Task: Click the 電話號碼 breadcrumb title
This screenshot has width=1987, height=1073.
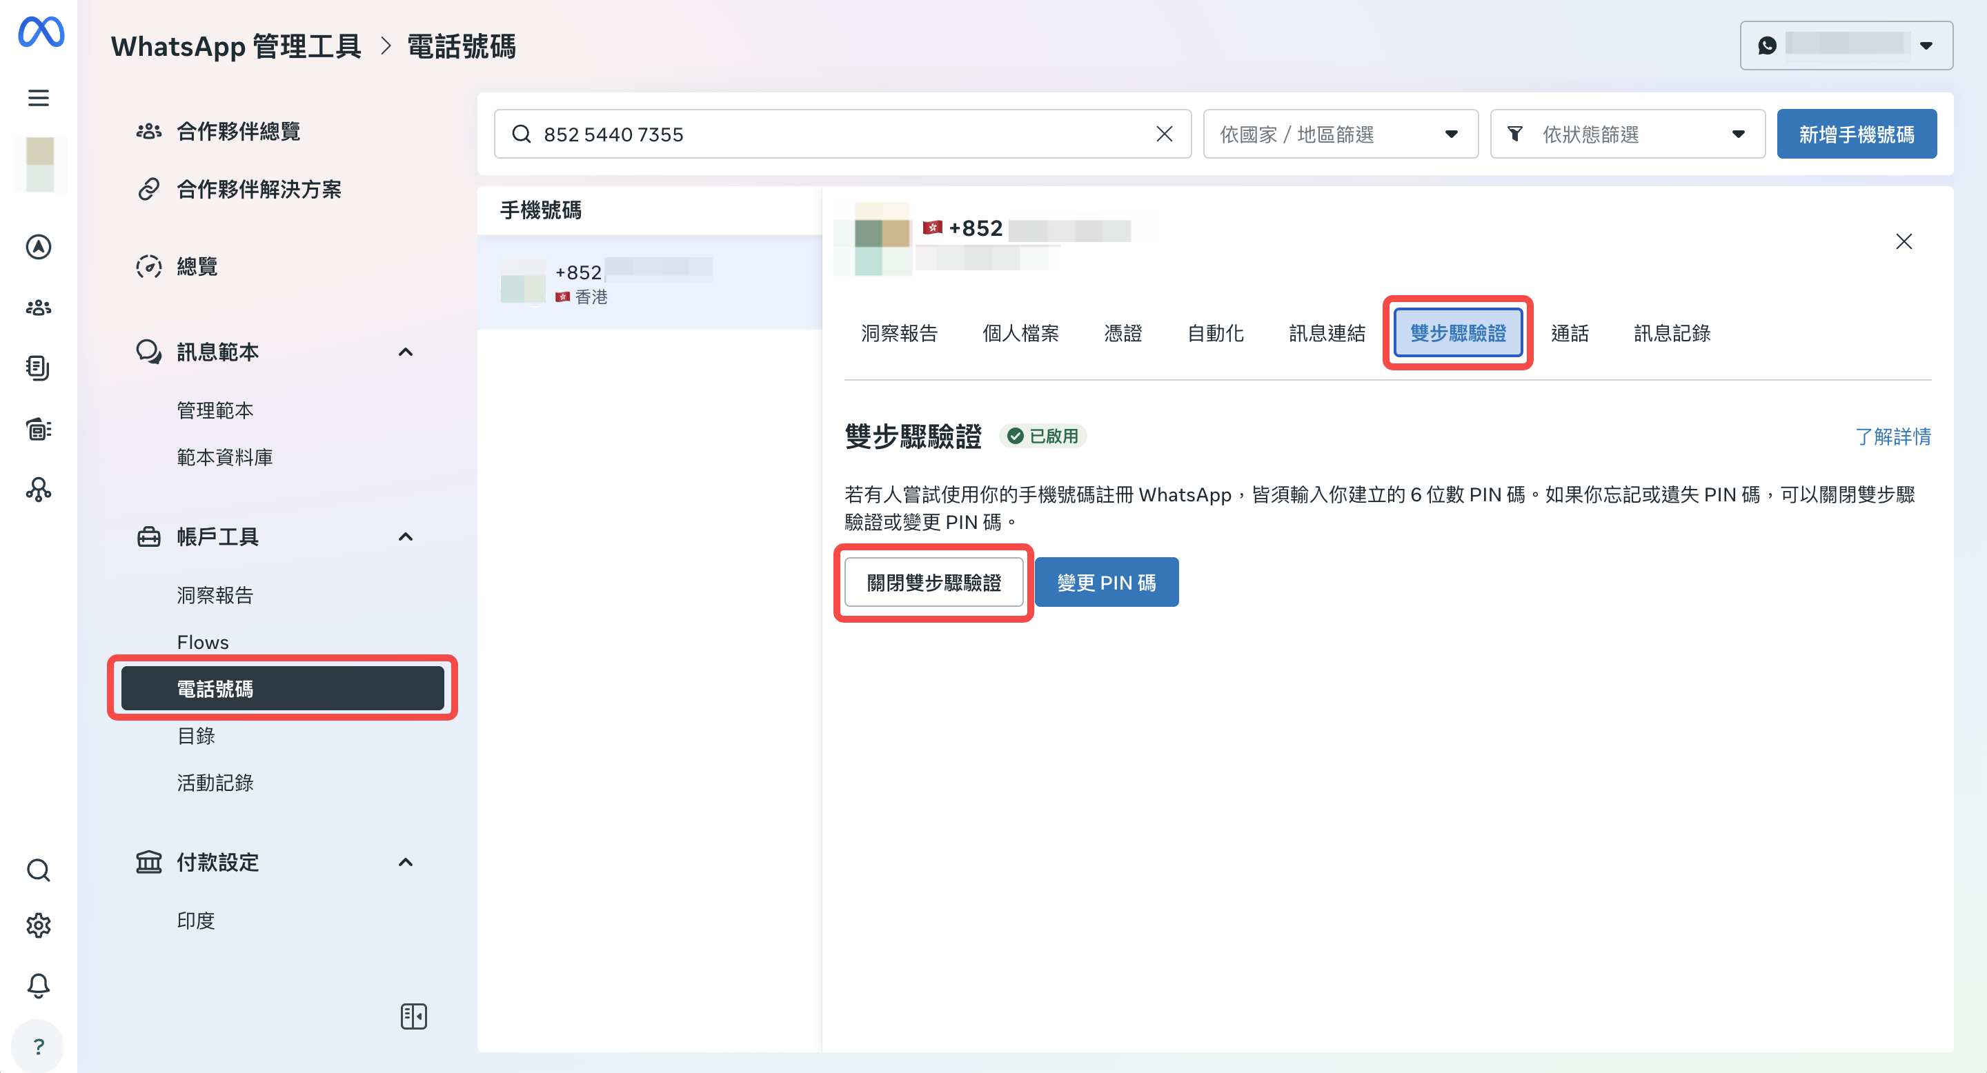Action: (462, 46)
